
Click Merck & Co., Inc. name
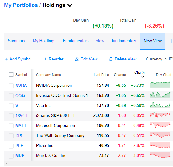point(51,156)
